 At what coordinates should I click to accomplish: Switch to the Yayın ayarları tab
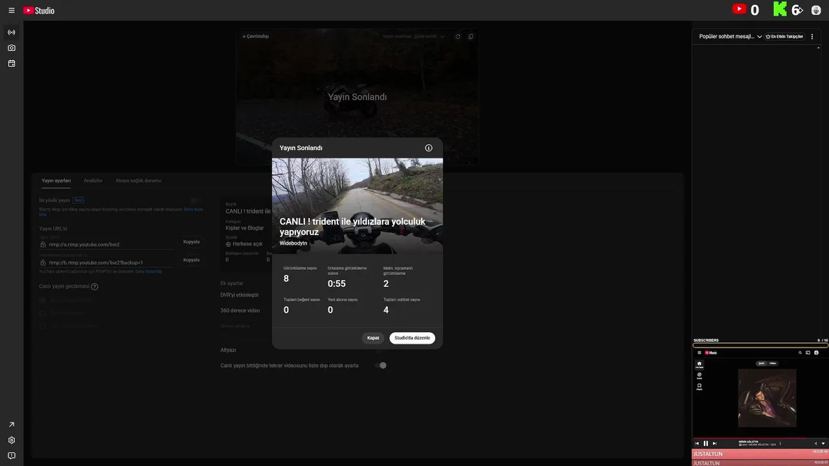[x=56, y=181]
